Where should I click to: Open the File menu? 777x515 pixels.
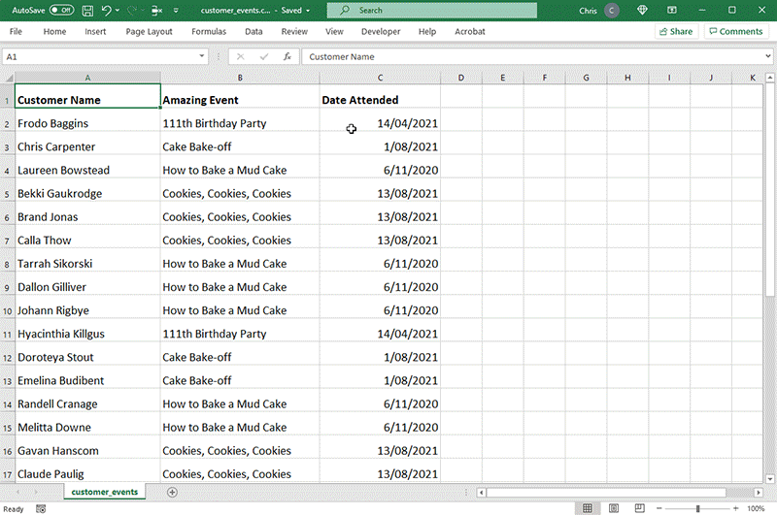point(16,31)
